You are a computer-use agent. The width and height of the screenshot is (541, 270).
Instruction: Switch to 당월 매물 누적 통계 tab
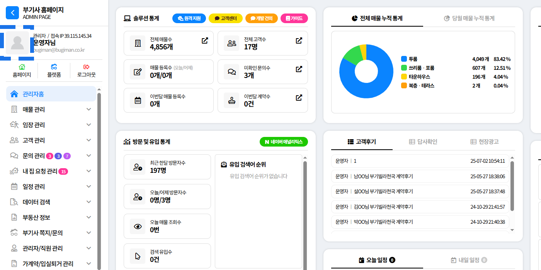[469, 18]
